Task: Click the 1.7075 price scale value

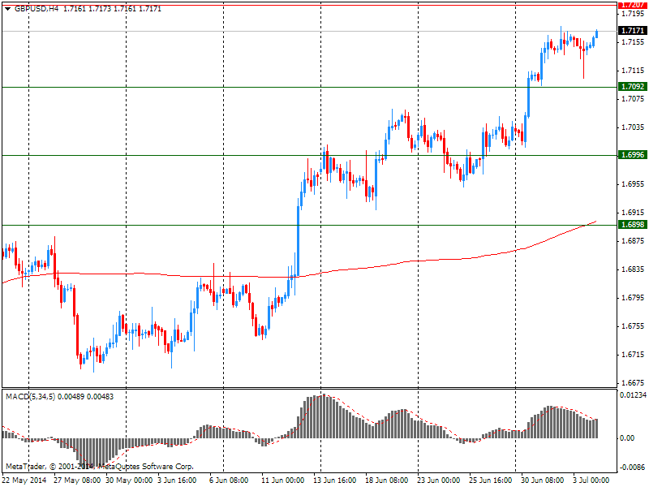Action: point(634,99)
